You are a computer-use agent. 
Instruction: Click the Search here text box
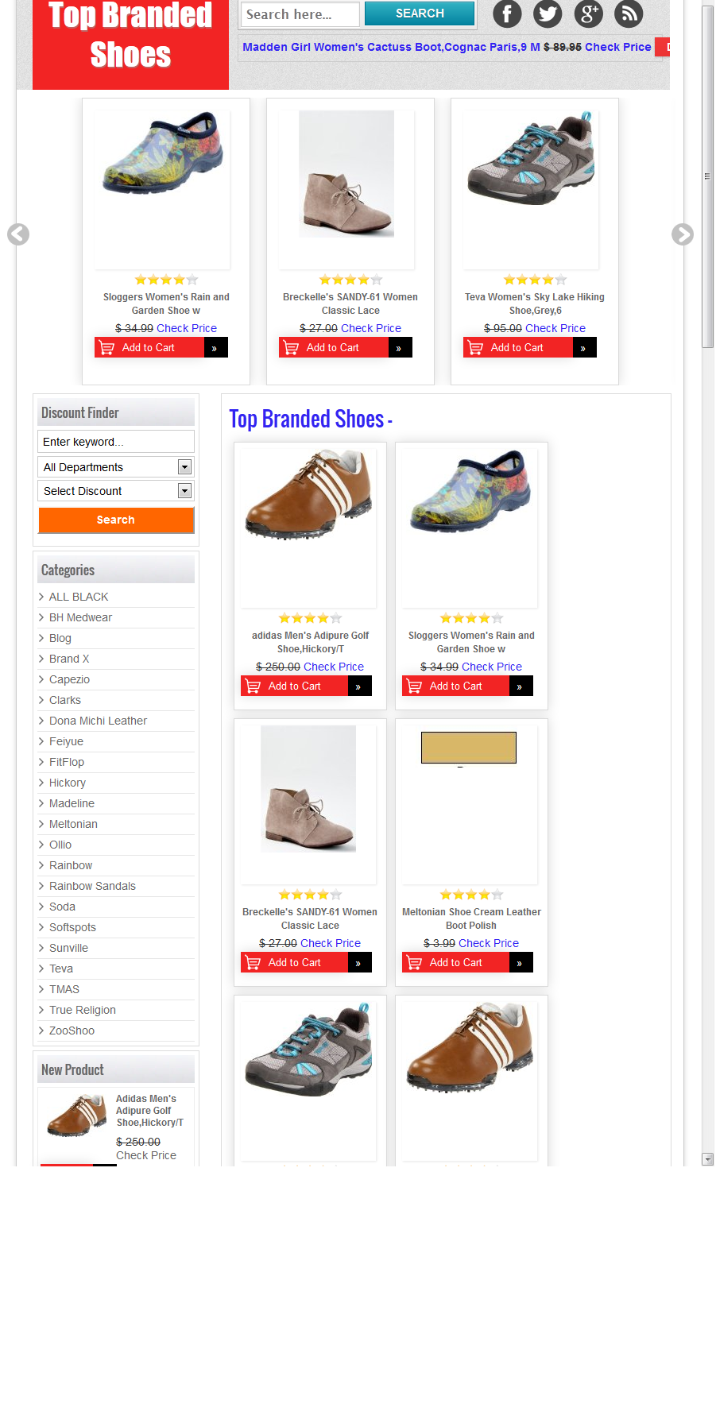point(300,14)
